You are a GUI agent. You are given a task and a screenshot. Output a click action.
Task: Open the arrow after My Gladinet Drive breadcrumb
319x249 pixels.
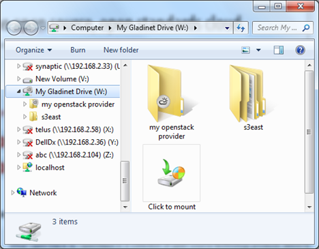(x=195, y=28)
